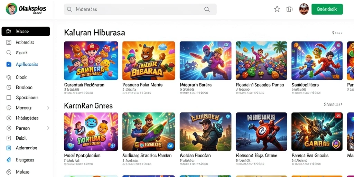Click the Parune Bes Gnoalis title
Image resolution: width=354 pixels, height=177 pixels.
310,156
